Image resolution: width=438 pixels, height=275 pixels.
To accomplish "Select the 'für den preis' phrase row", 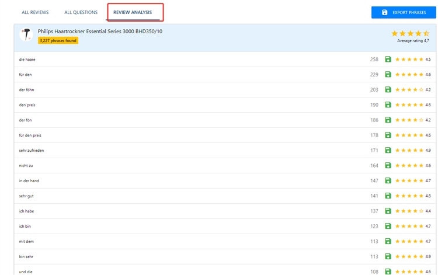I will [x=30, y=135].
